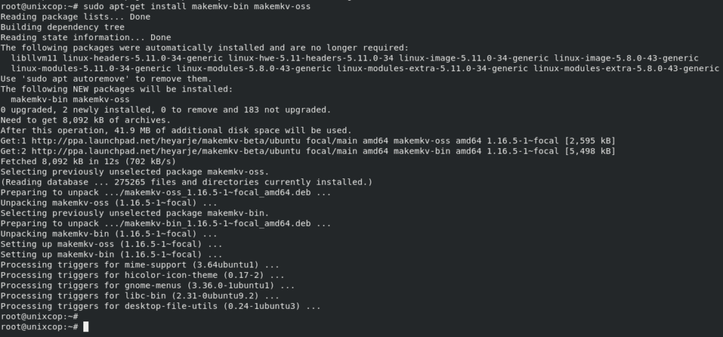Click the 'Building dependency tree' line
Screen dimensions: 723x337
(62, 27)
